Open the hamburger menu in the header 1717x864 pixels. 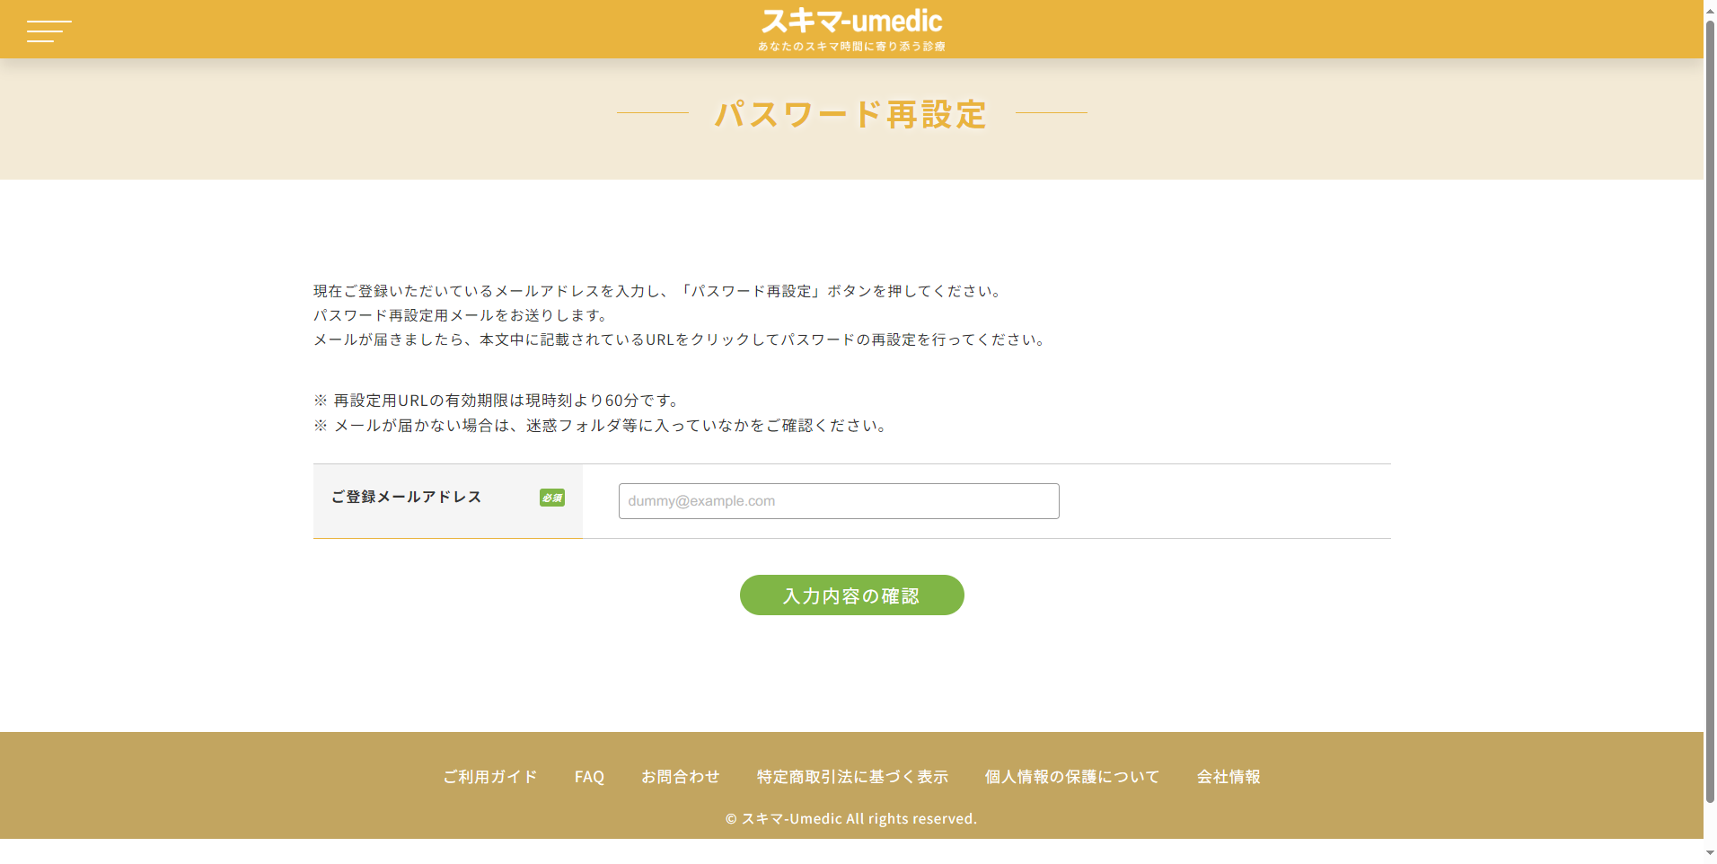[48, 31]
